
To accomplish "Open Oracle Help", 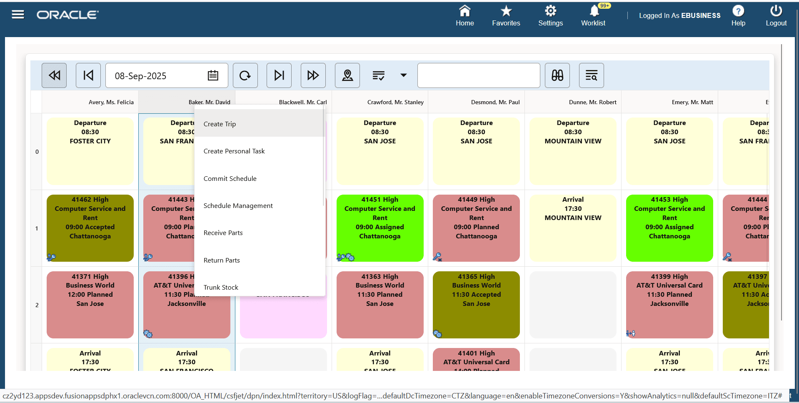I will click(x=738, y=16).
